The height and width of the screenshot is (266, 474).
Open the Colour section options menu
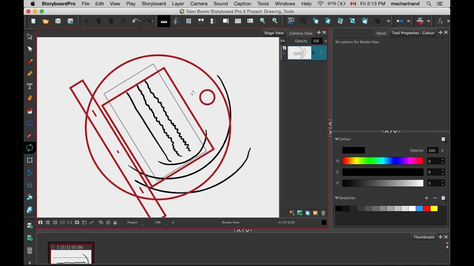[443, 139]
